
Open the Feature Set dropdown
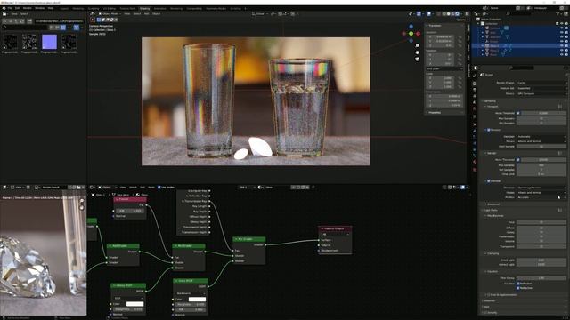[541, 88]
